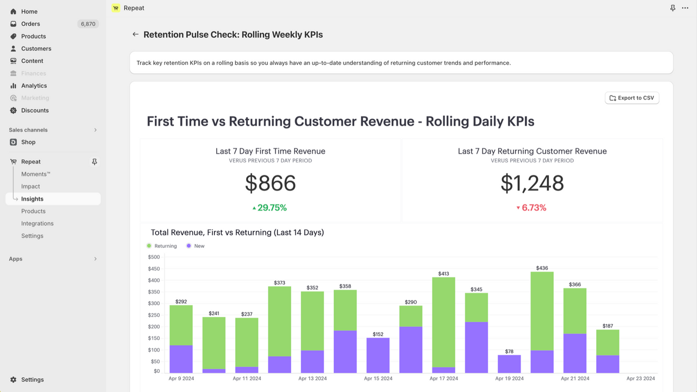The width and height of the screenshot is (697, 392).
Task: Toggle New series purple legend dot
Action: tap(189, 246)
